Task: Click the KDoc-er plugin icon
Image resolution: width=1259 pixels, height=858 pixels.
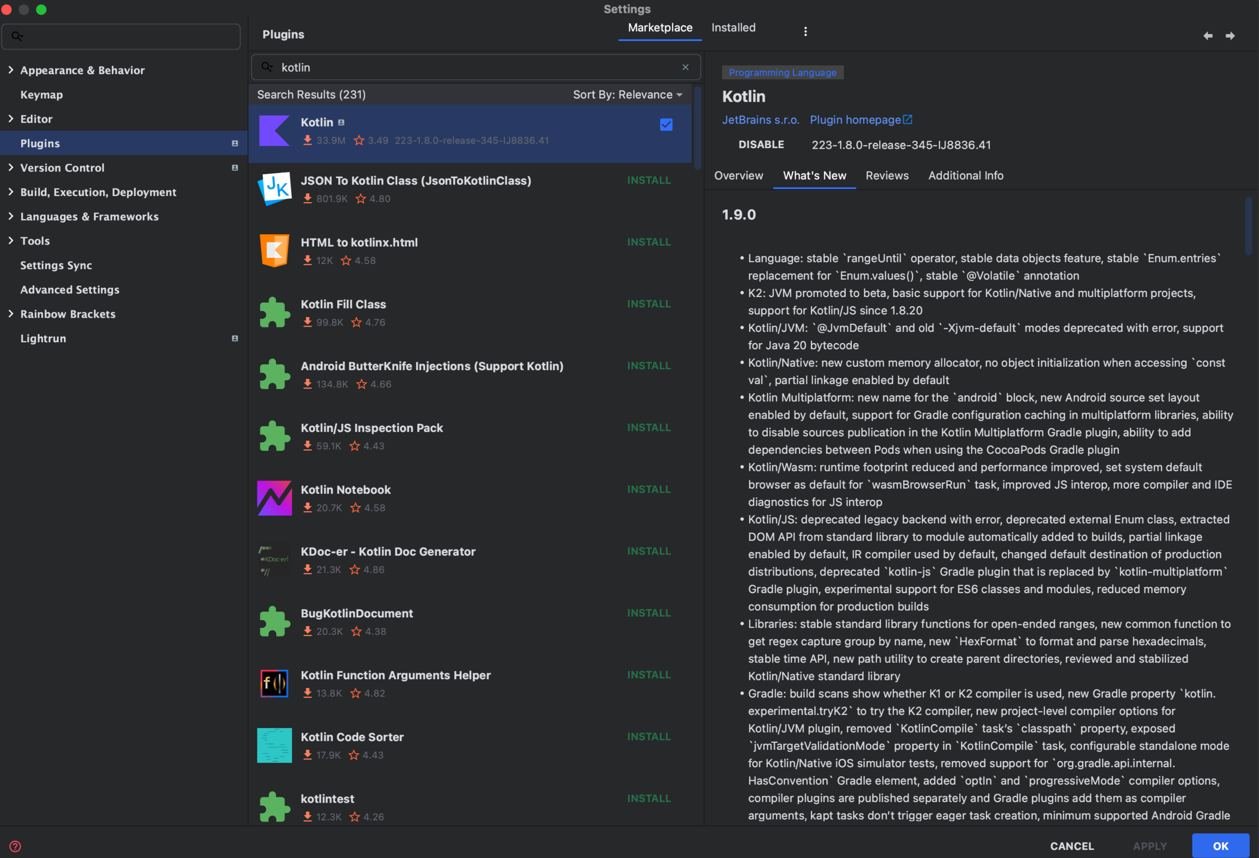Action: 274,559
